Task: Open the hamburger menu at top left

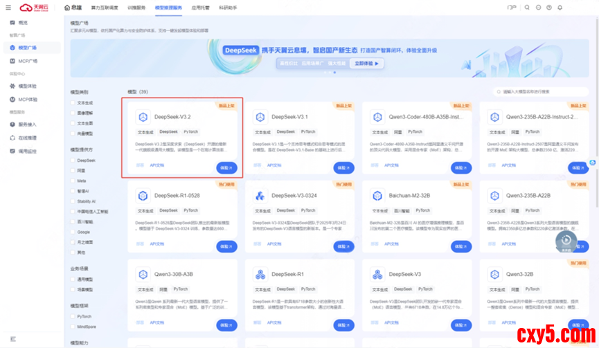Action: (8, 7)
